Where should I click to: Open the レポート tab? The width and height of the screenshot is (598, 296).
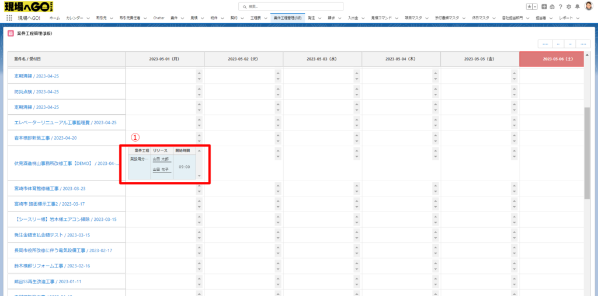click(565, 18)
